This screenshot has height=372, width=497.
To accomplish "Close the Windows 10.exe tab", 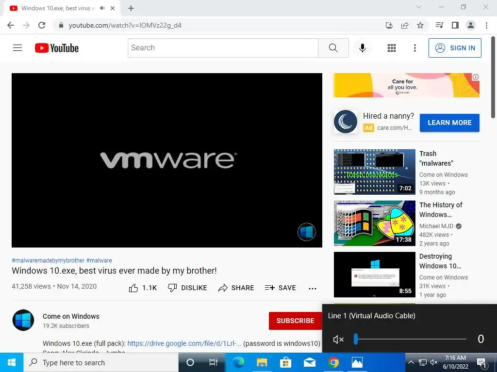I will [113, 8].
